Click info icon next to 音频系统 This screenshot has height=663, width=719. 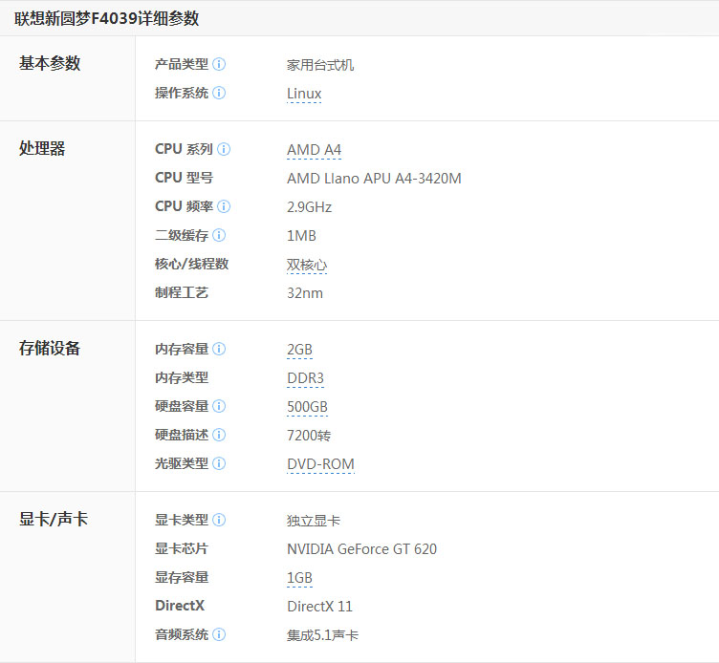click(219, 634)
